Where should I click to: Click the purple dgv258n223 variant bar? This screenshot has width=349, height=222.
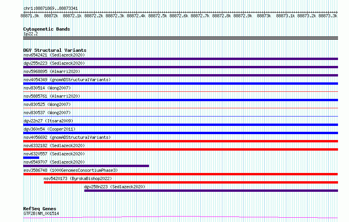tap(211, 191)
